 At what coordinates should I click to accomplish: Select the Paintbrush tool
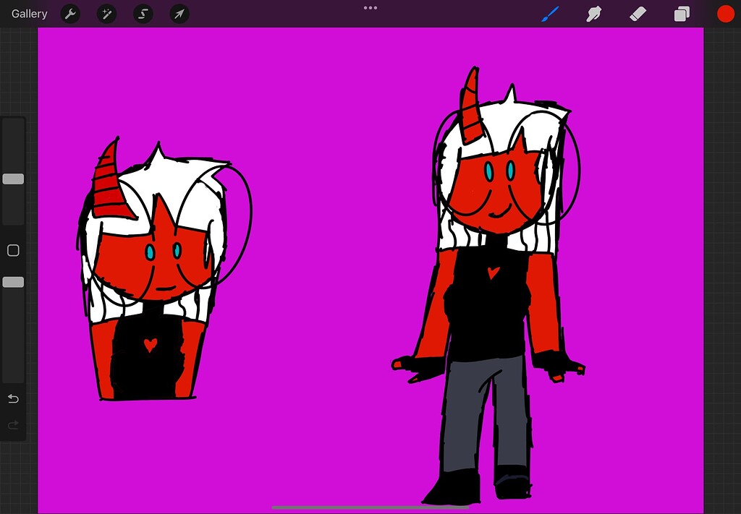click(549, 14)
